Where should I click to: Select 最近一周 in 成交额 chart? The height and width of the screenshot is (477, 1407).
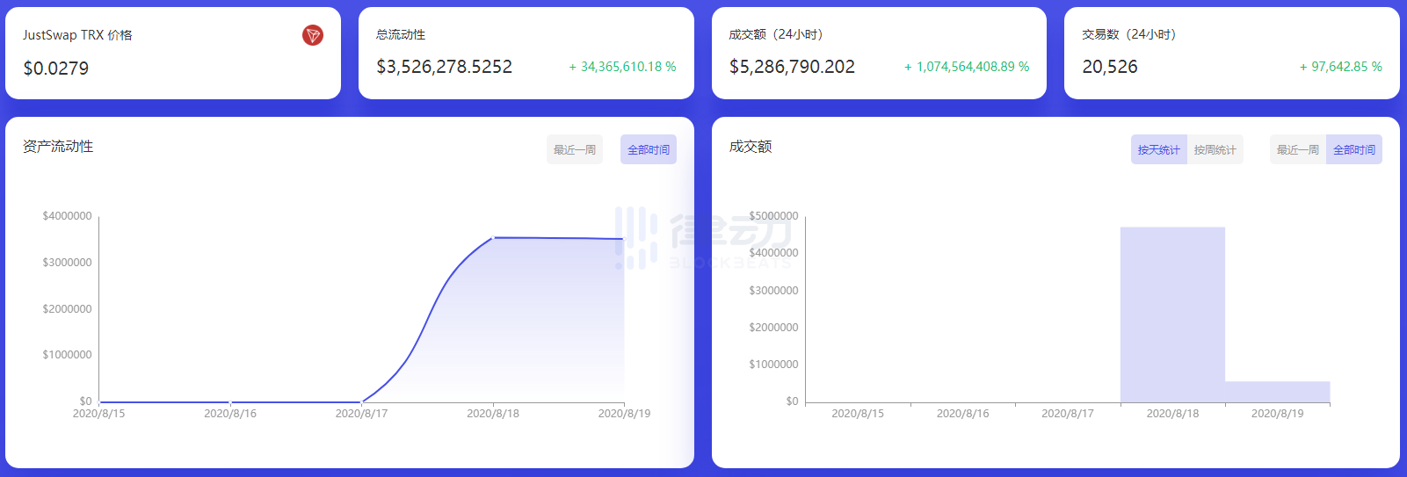1298,149
